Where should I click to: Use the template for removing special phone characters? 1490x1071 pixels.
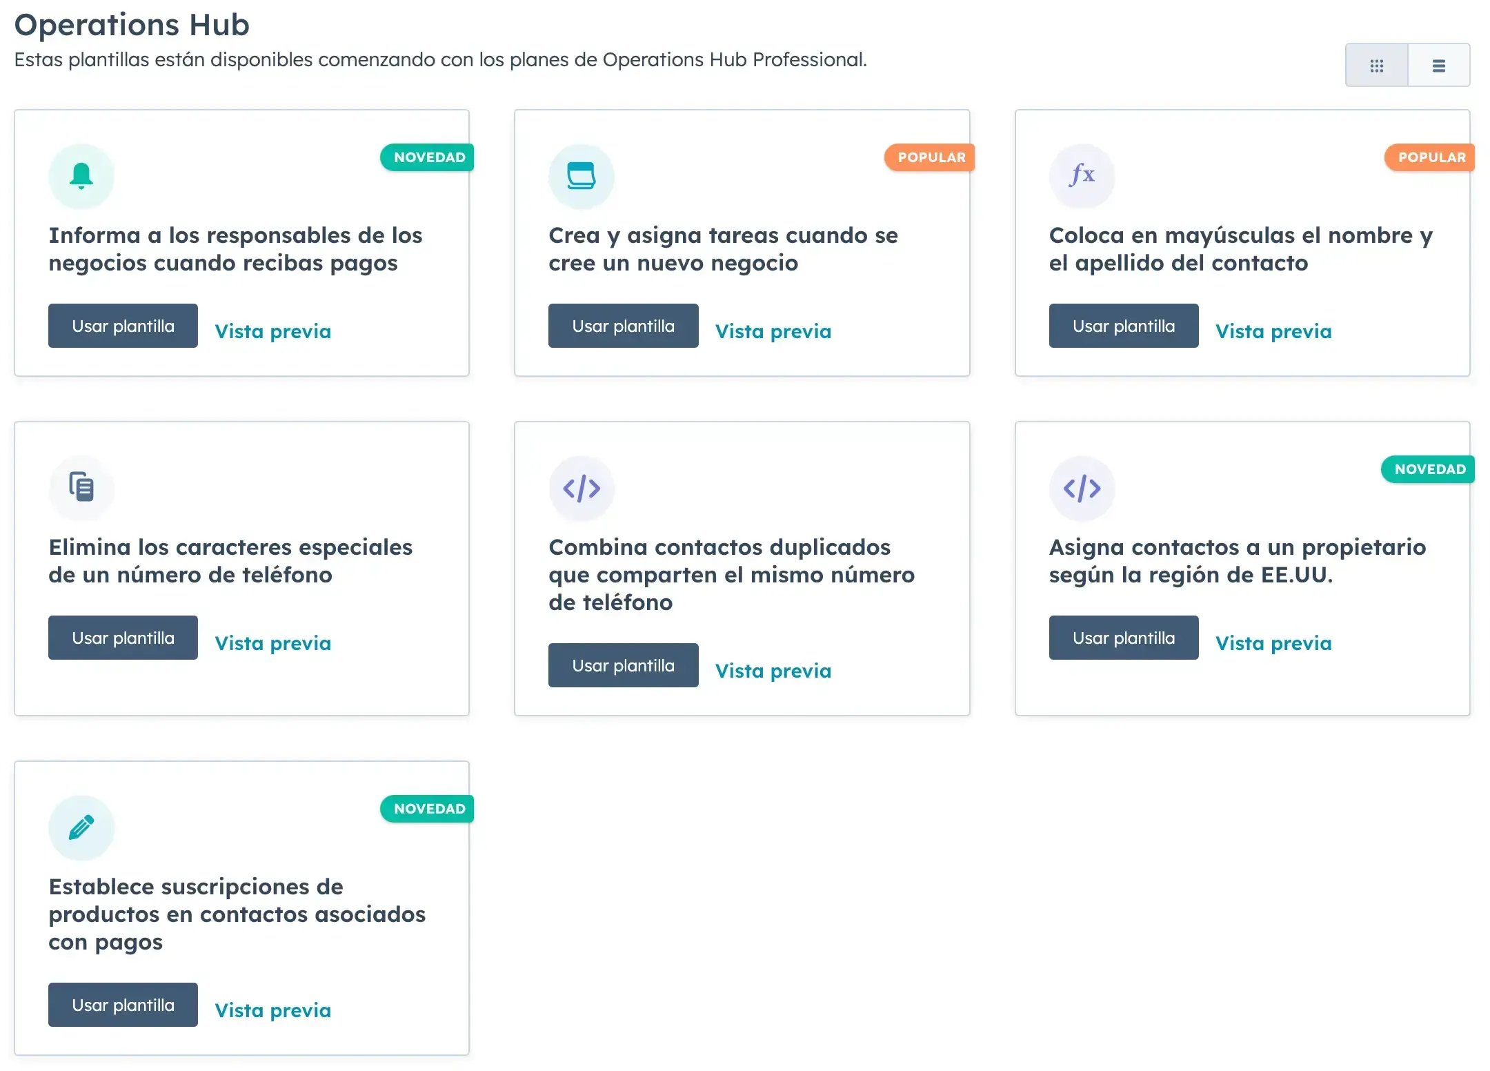pyautogui.click(x=123, y=638)
